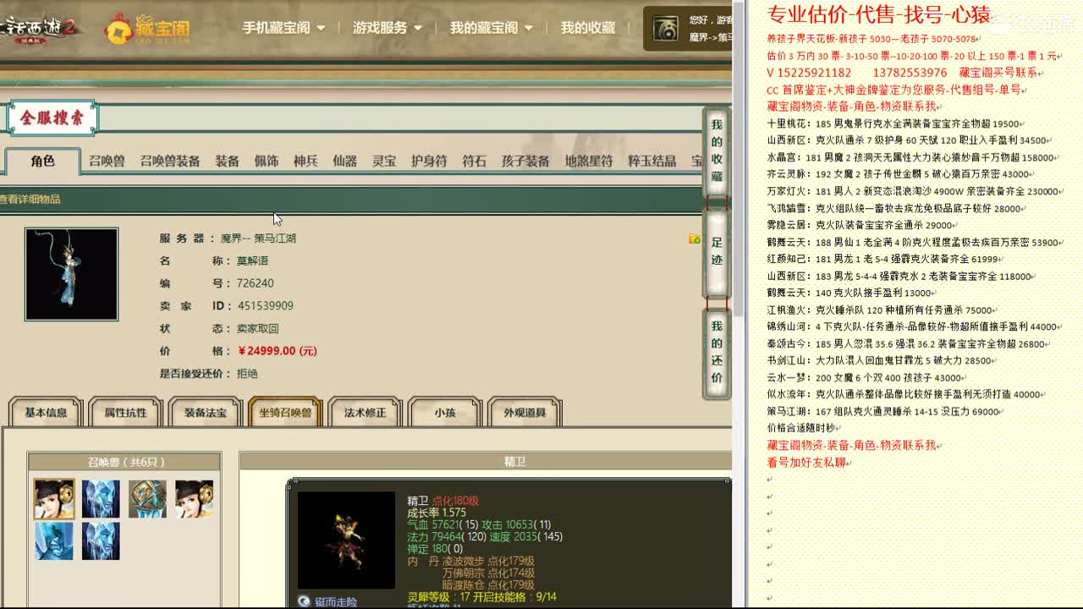Click the phone number line starting V 15225921182
Image resolution: width=1083 pixels, height=609 pixels.
point(904,73)
